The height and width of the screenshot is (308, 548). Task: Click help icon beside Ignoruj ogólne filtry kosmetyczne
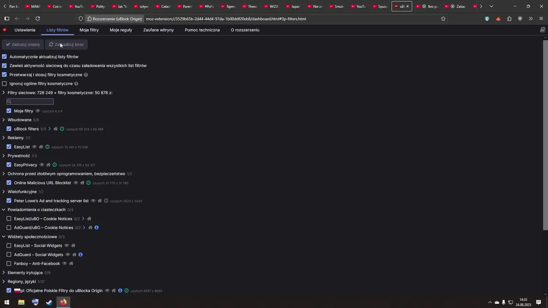(x=76, y=84)
